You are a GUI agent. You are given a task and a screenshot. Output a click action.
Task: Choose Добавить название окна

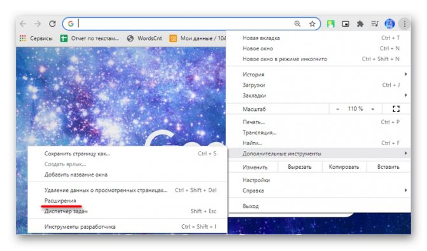127,175
